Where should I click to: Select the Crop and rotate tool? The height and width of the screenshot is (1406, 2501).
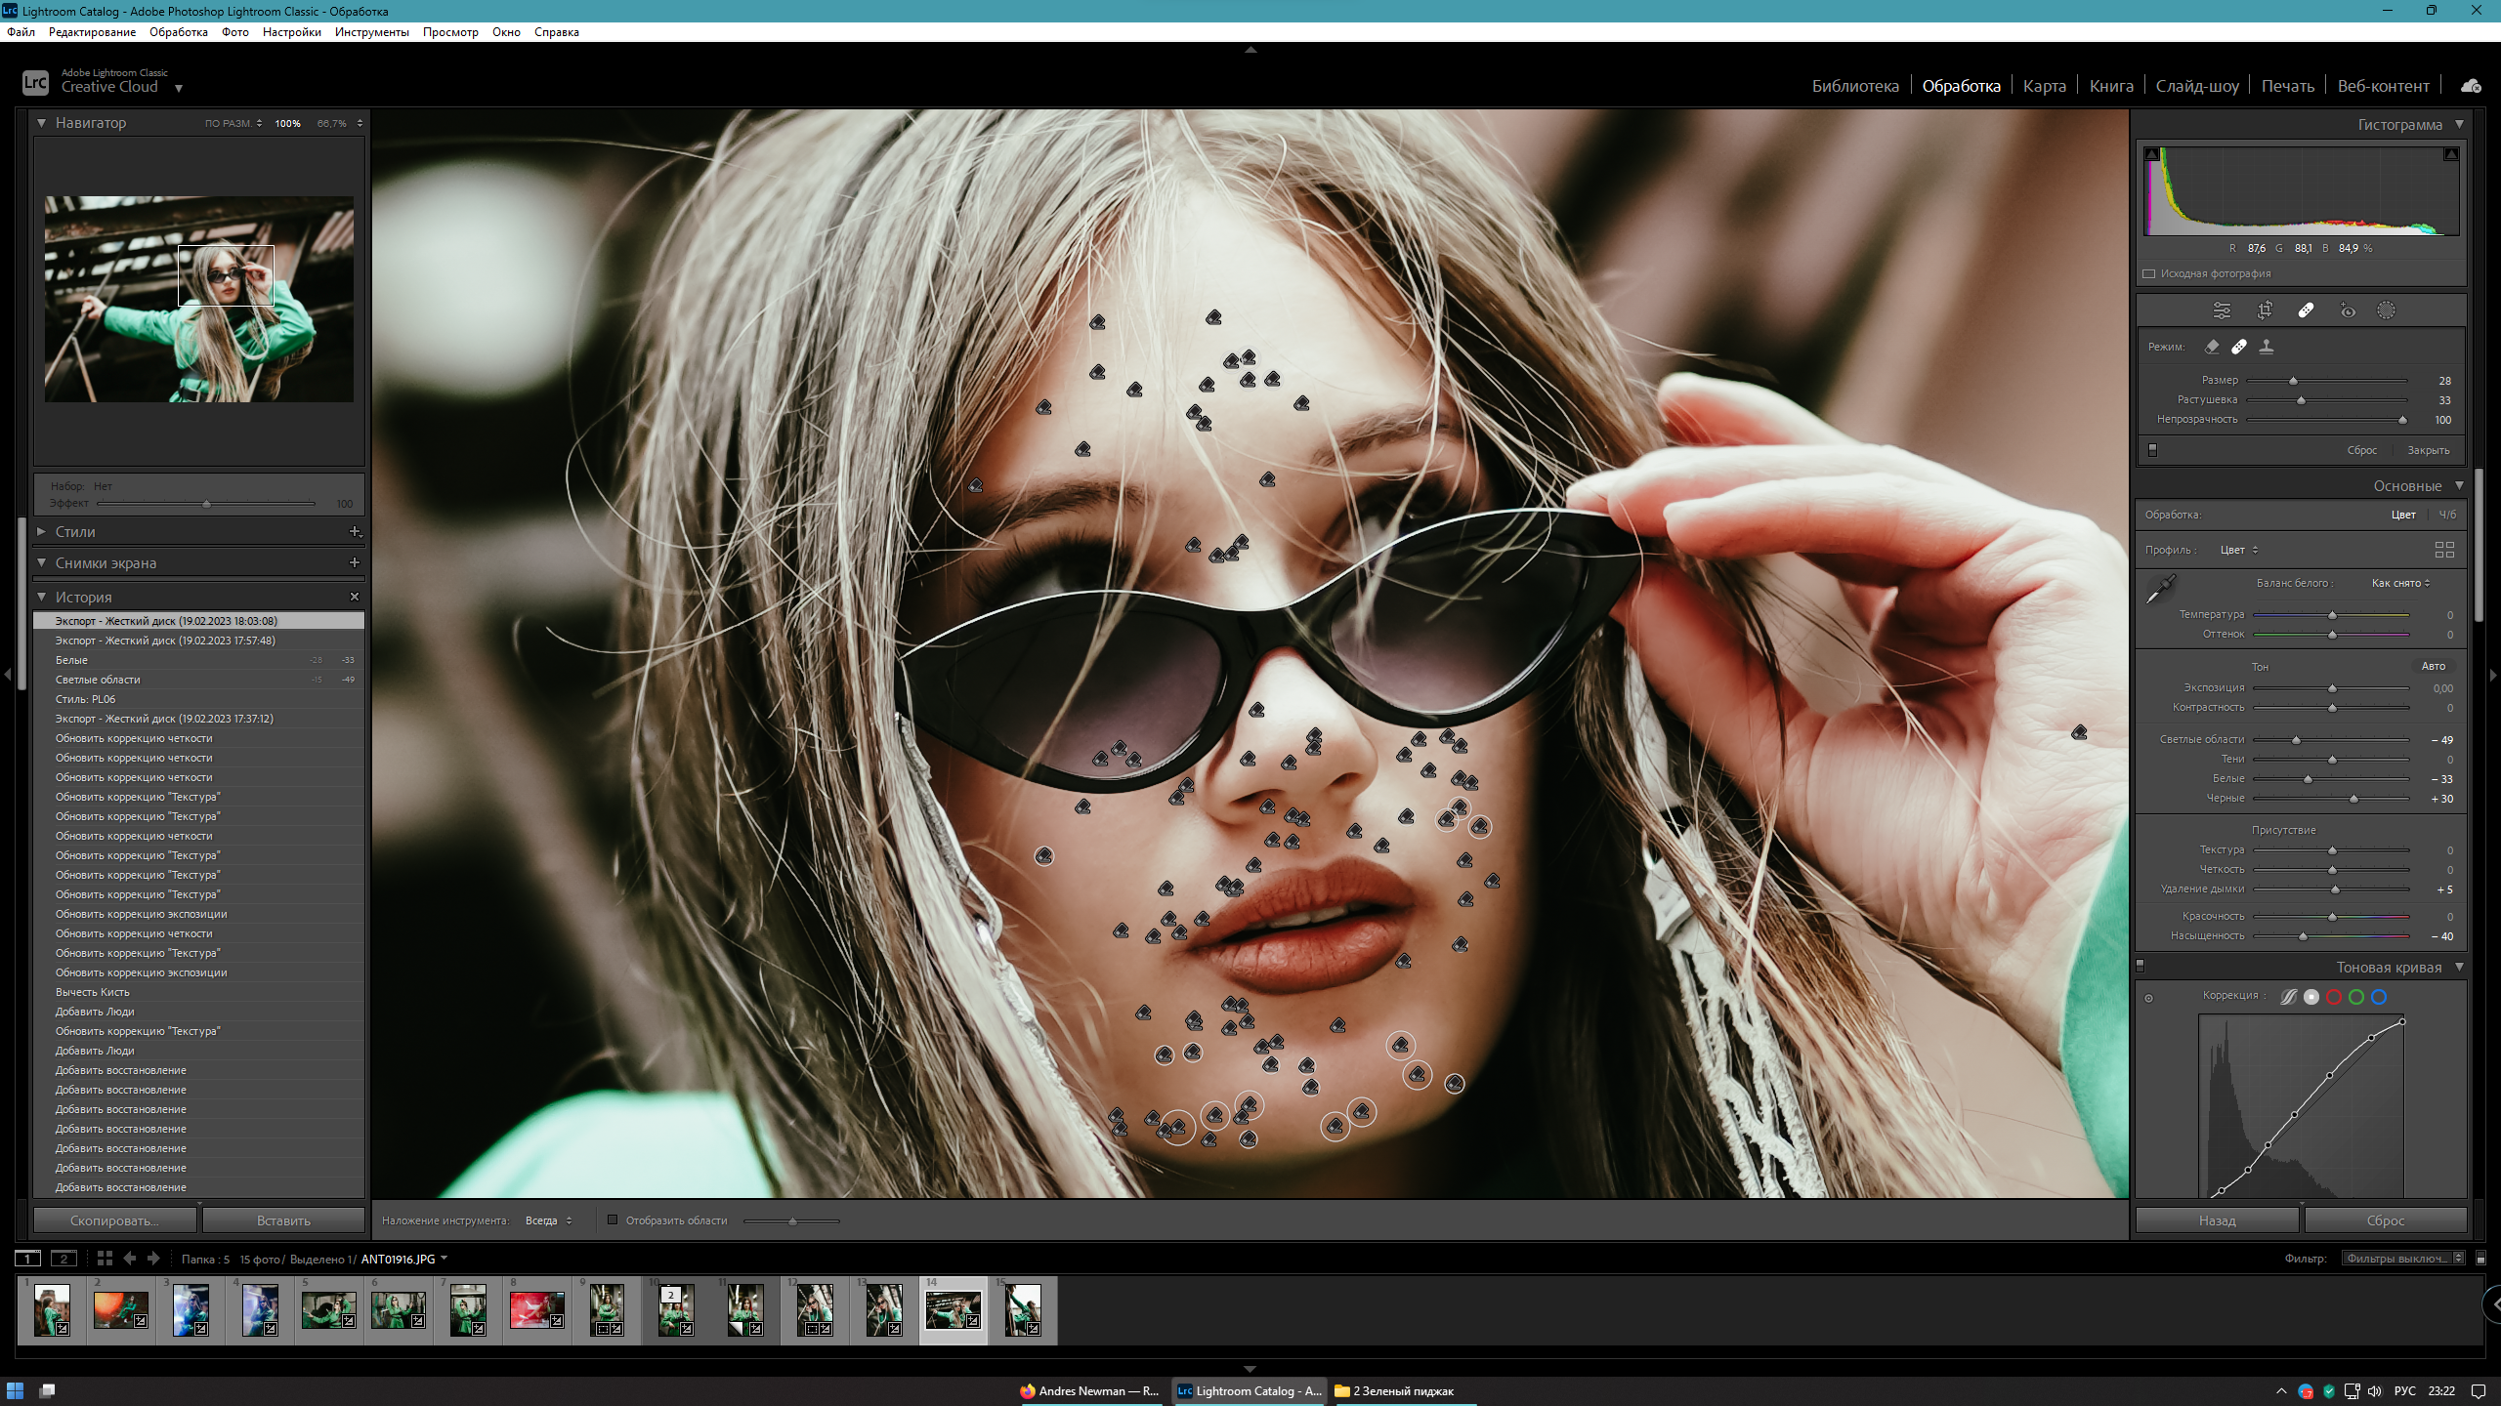(x=2265, y=310)
